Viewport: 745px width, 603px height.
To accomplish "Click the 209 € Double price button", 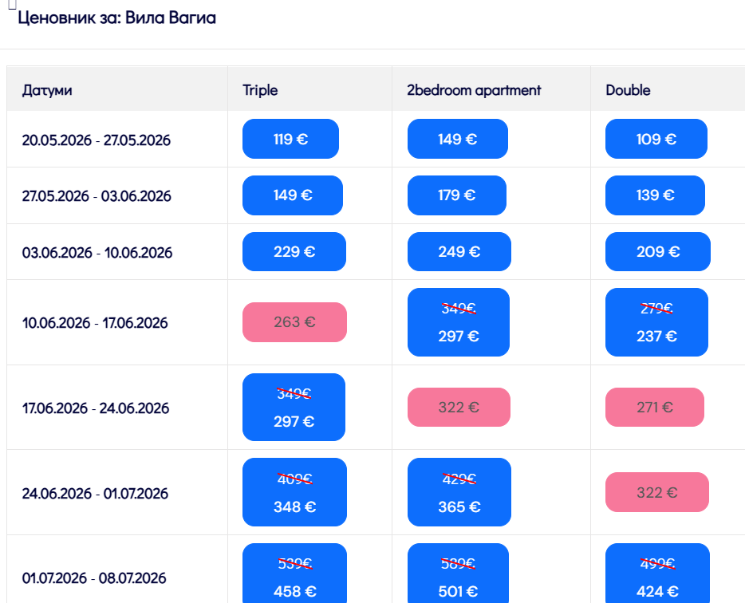I will tap(657, 252).
